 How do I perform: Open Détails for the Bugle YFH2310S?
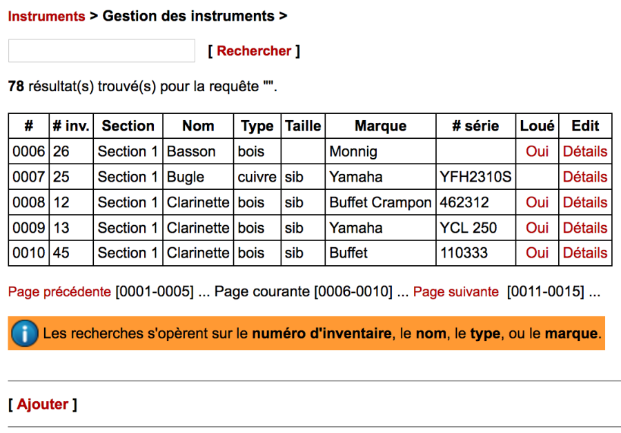click(584, 177)
